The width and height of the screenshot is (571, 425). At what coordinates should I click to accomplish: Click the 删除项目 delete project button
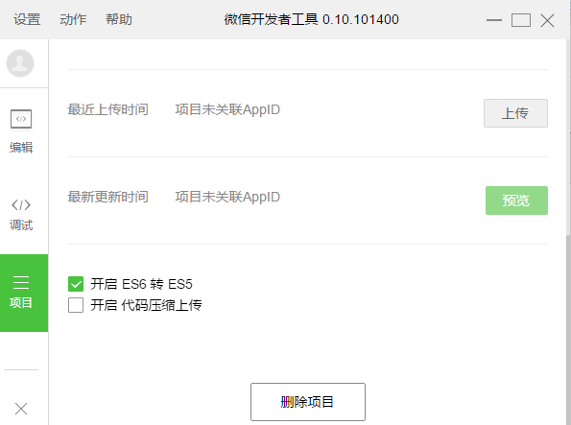point(308,402)
